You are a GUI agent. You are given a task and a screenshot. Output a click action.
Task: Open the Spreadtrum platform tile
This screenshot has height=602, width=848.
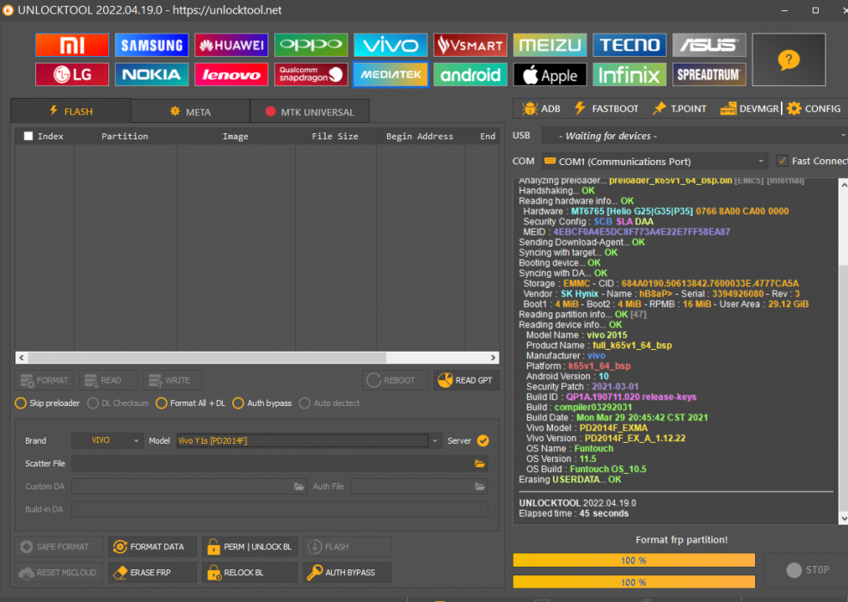click(x=709, y=75)
